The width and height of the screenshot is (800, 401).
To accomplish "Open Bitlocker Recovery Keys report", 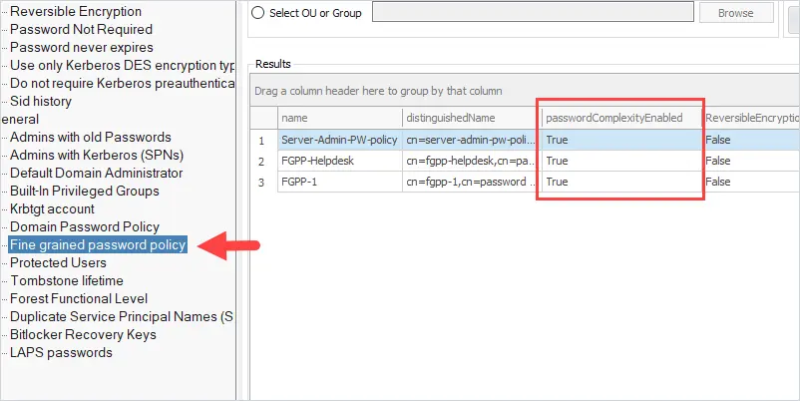I will [83, 335].
